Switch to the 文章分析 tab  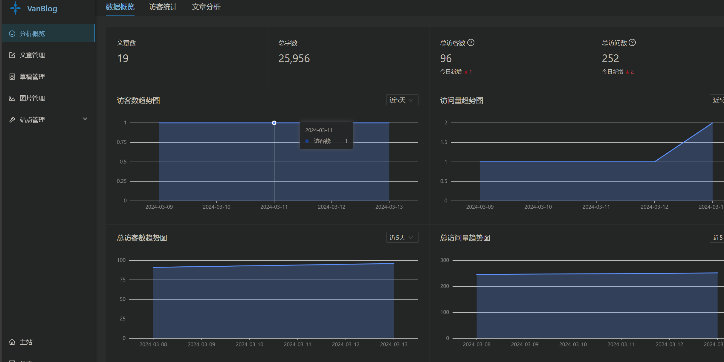(206, 7)
